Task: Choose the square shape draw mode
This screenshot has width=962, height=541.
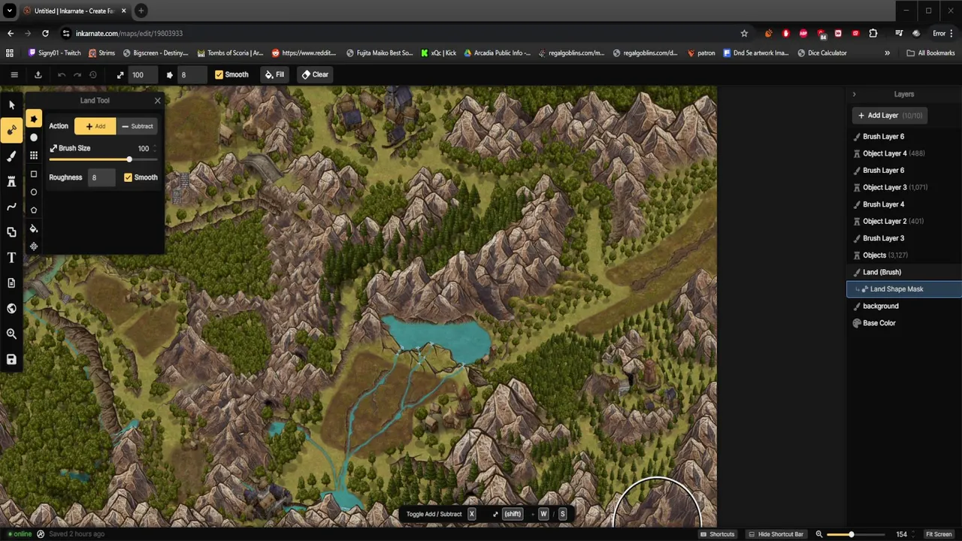Action: 34,174
